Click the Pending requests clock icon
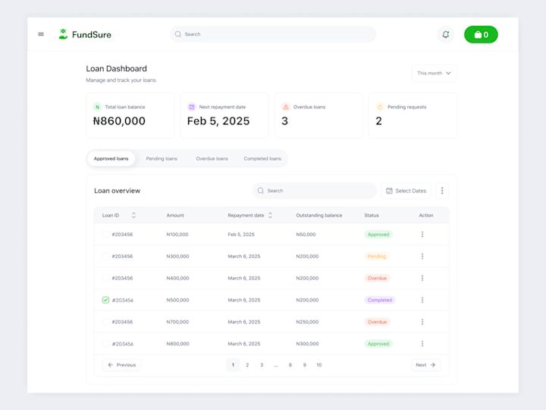 380,107
